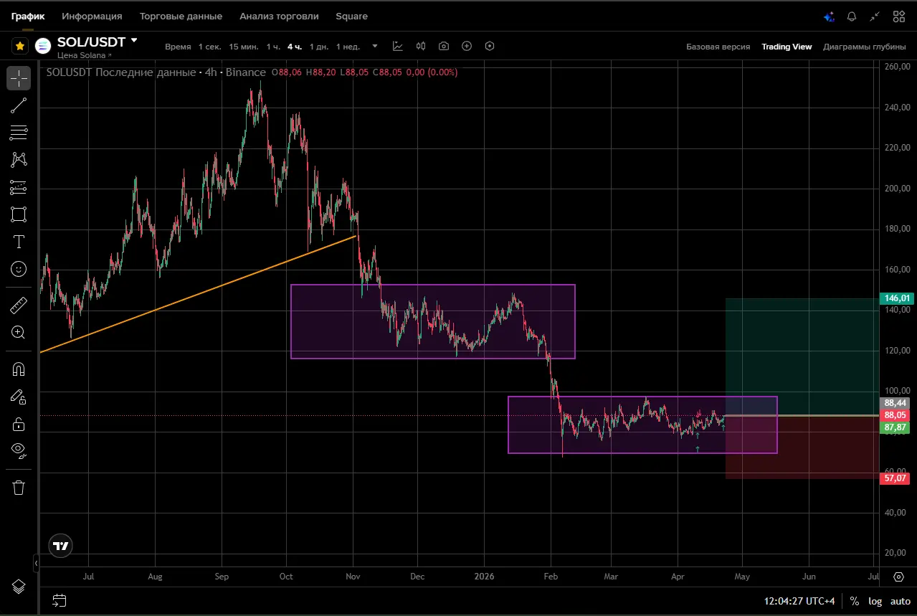Toggle magnet mode for drawings
The height and width of the screenshot is (616, 917).
(x=19, y=369)
